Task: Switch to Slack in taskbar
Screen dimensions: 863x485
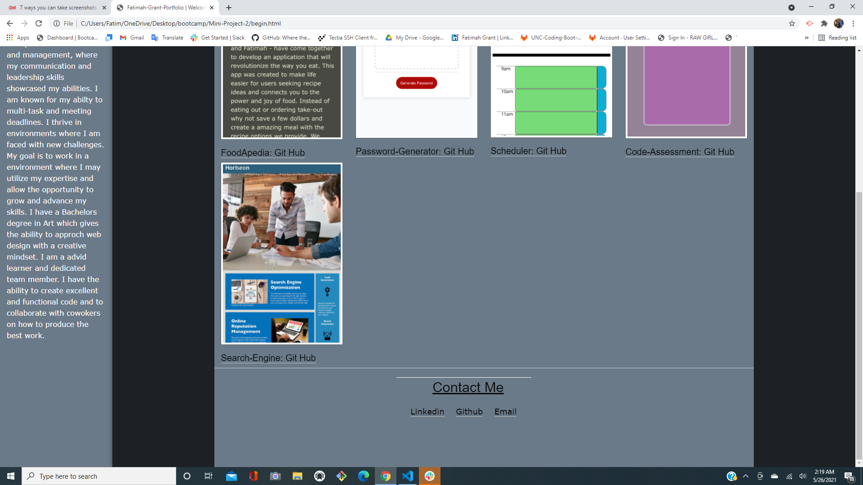Action: (x=430, y=476)
